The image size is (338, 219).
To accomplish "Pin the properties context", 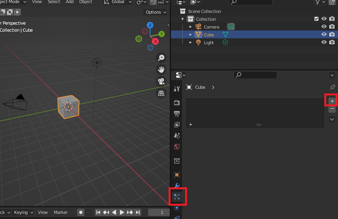I will (333, 87).
